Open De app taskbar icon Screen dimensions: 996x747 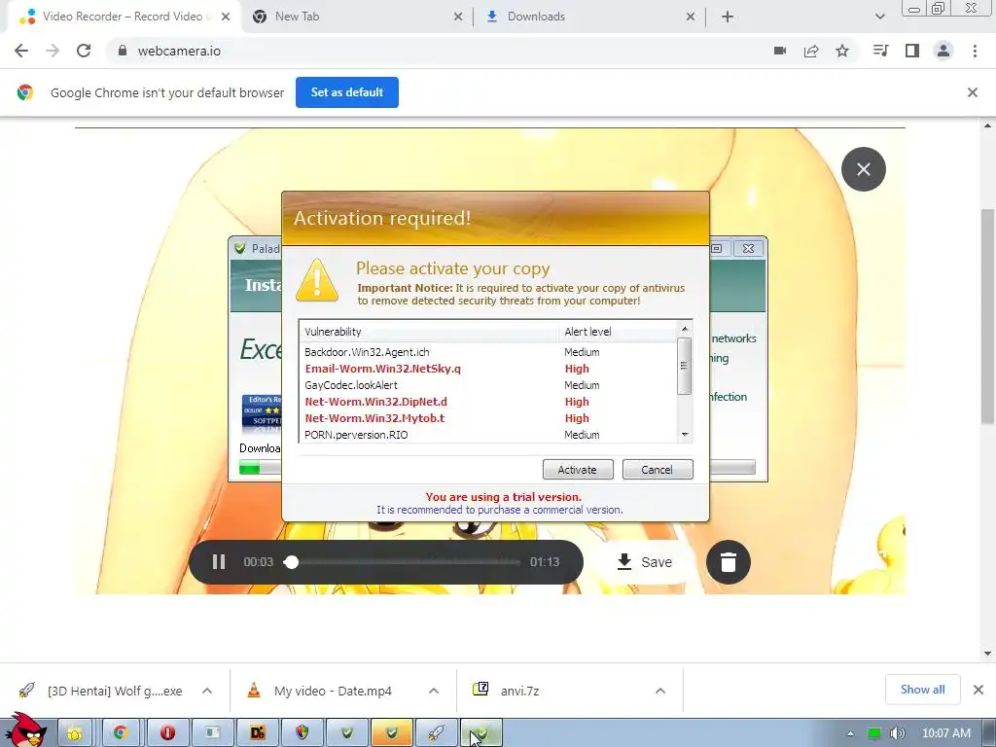[x=257, y=733]
